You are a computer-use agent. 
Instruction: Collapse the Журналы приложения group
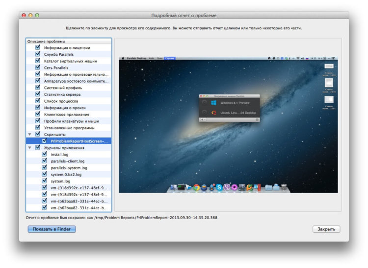(x=29, y=148)
